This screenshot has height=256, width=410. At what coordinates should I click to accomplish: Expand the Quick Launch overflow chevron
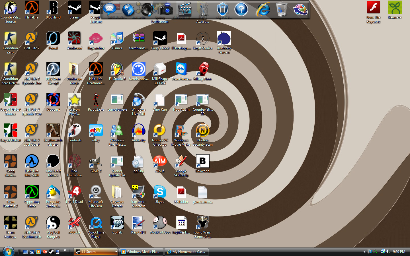[x=65, y=250]
